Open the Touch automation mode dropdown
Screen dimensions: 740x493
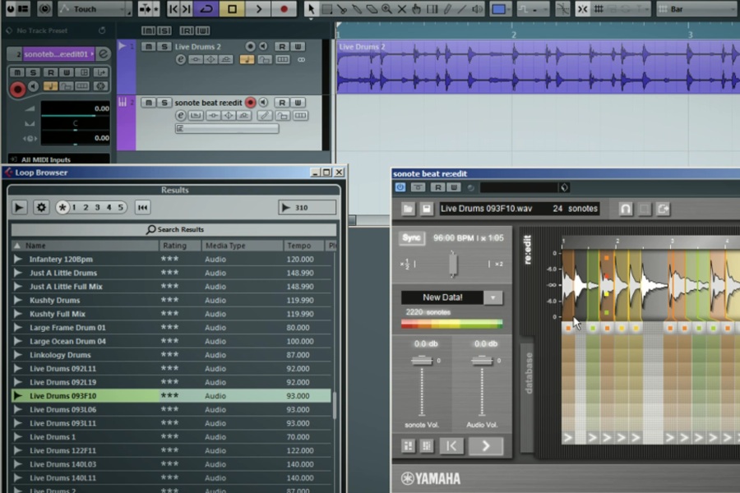tap(95, 9)
